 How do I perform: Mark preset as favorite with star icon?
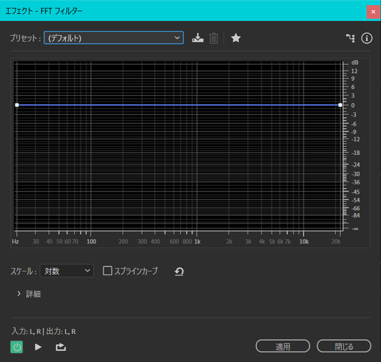coord(236,38)
